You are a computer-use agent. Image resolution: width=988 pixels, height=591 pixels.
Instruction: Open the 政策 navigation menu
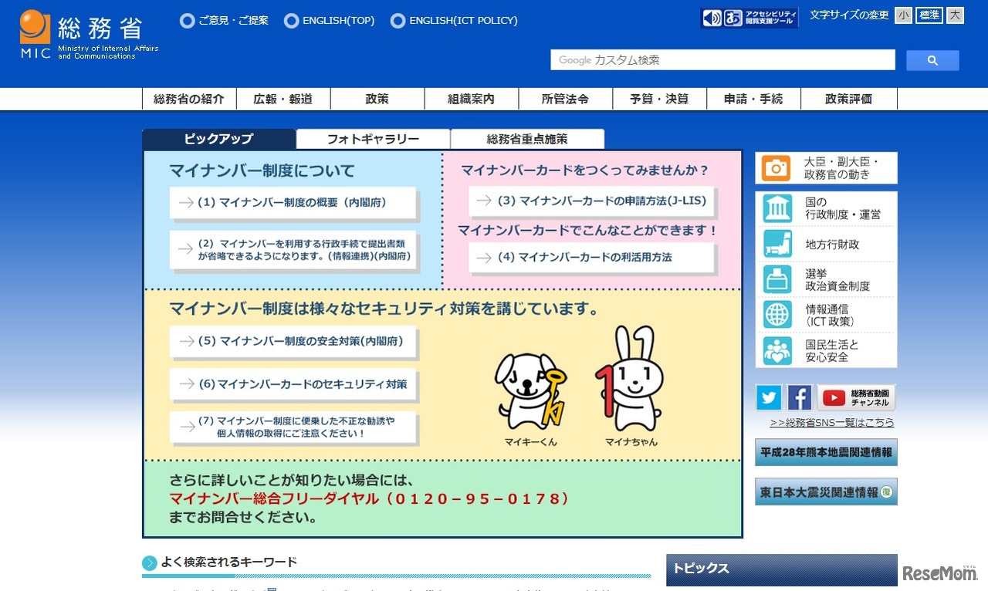377,98
